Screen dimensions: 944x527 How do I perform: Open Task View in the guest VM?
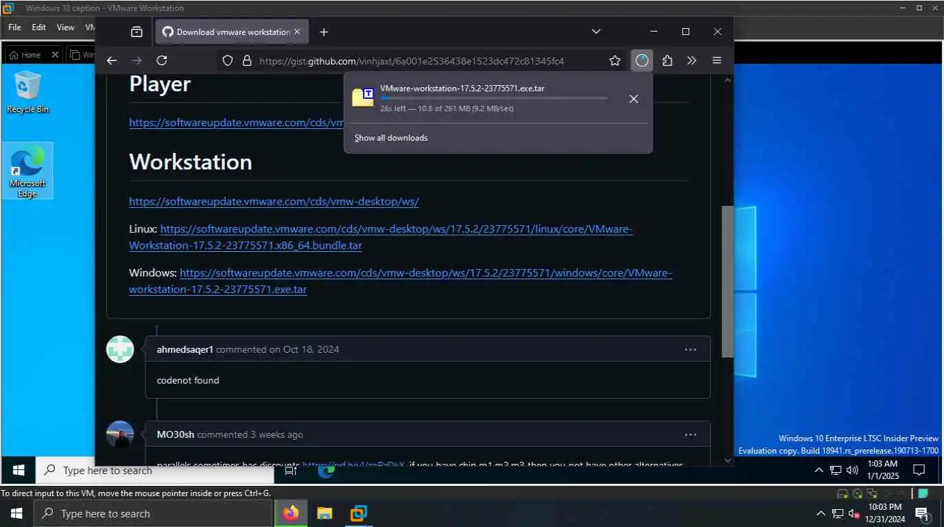click(x=290, y=470)
